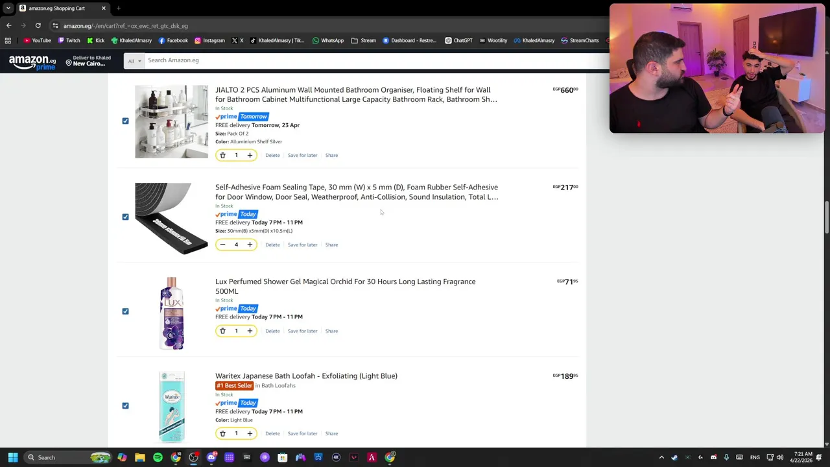
Task: Open the X bookmark
Action: point(237,40)
